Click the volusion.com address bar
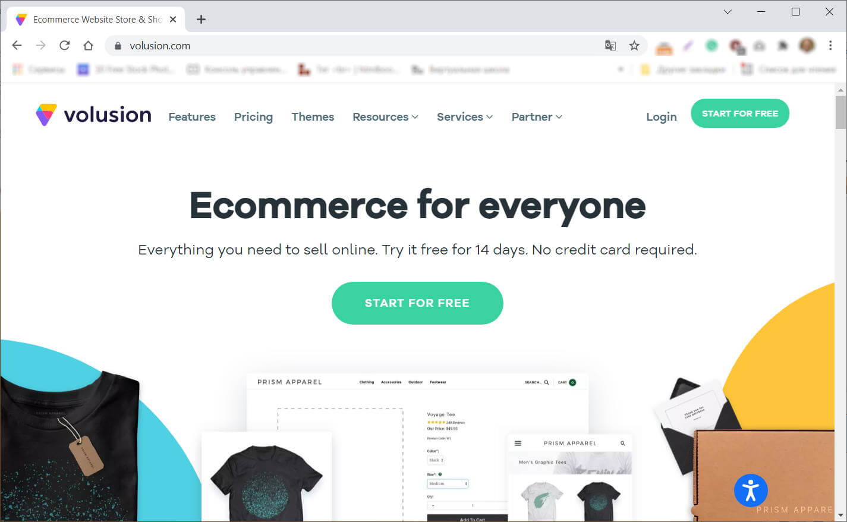Screen dimensions: 847x522 357,46
